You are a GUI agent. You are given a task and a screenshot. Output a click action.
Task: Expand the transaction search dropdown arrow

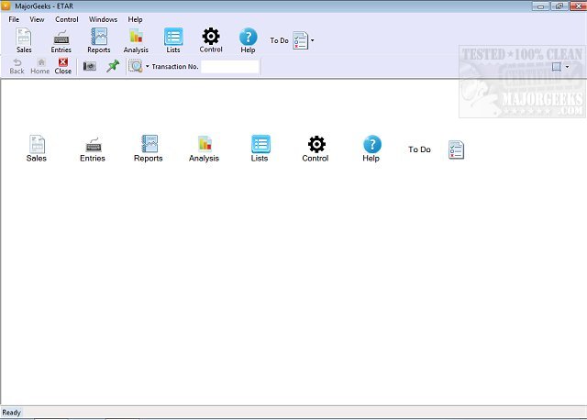pos(147,67)
